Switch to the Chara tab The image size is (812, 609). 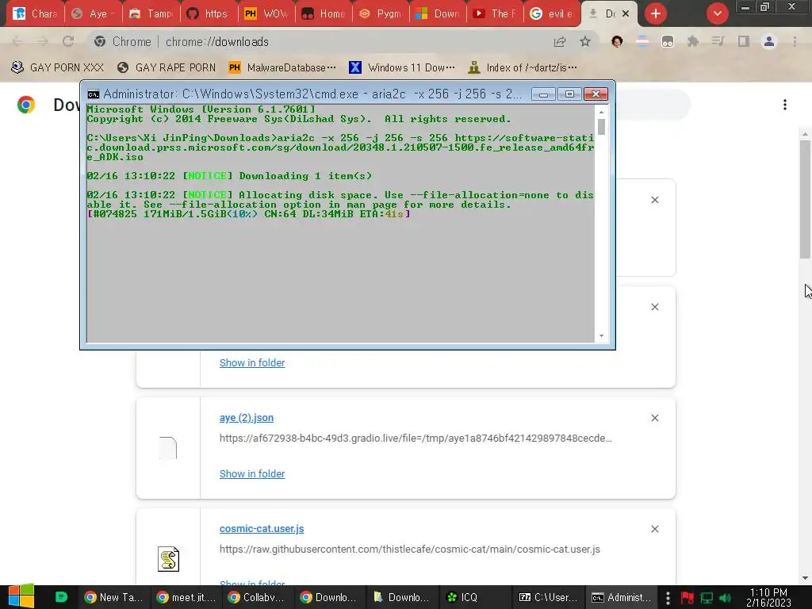35,13
